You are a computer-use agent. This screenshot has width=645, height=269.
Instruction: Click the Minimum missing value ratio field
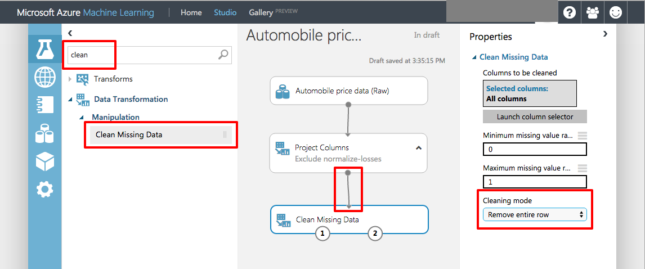point(535,149)
